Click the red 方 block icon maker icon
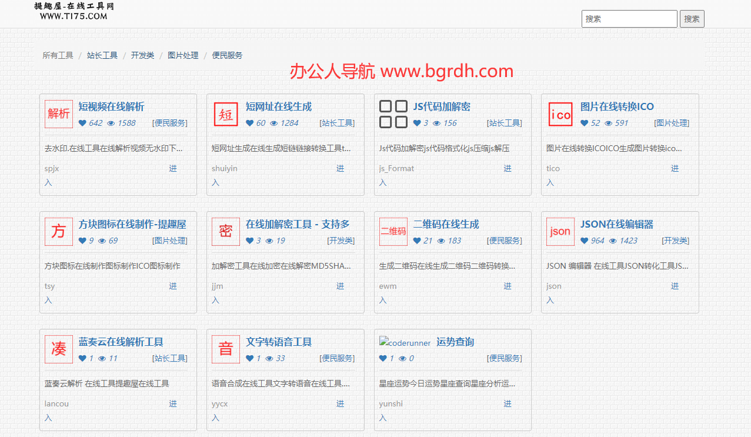The width and height of the screenshot is (751, 437). pyautogui.click(x=59, y=232)
